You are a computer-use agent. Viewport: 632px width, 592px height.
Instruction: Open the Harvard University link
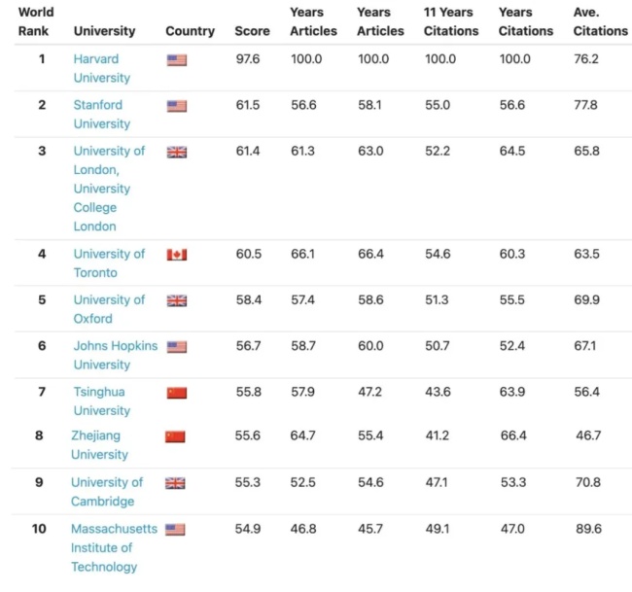click(x=101, y=68)
